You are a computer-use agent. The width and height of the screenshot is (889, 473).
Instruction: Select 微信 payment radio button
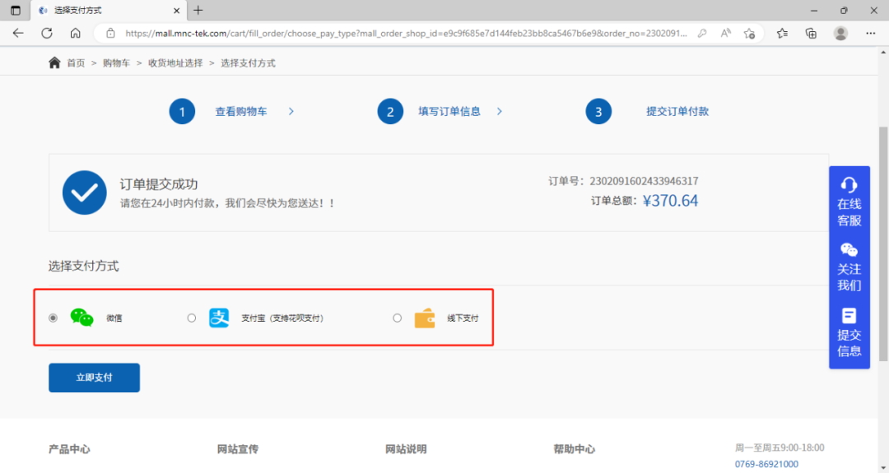pyautogui.click(x=54, y=318)
